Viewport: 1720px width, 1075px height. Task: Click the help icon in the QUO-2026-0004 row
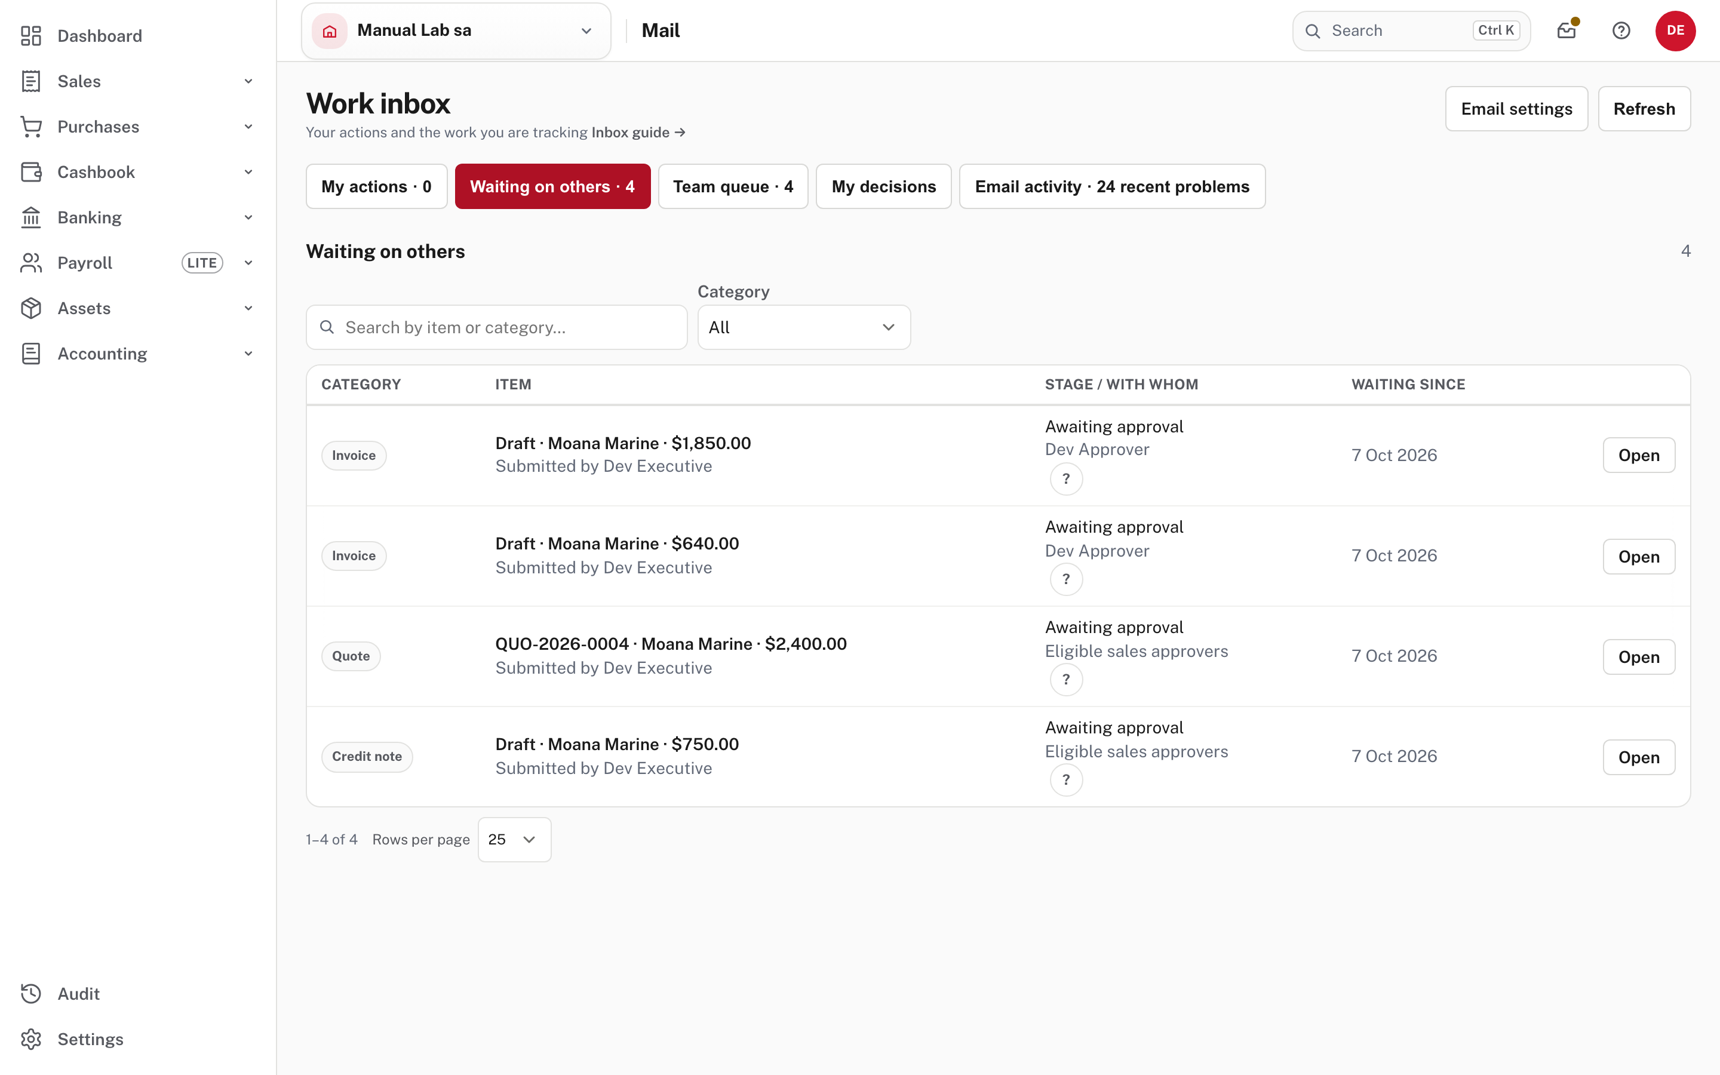click(1066, 680)
